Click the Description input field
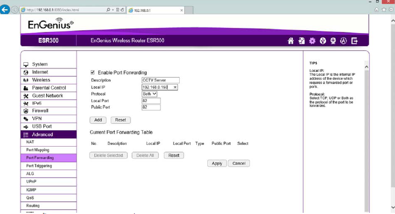395x214 pixels. point(160,80)
